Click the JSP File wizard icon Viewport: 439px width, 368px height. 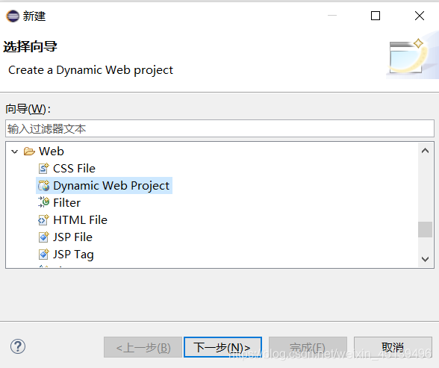(43, 237)
